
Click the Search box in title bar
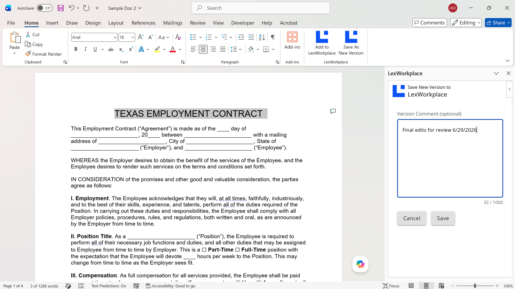pyautogui.click(x=261, y=8)
